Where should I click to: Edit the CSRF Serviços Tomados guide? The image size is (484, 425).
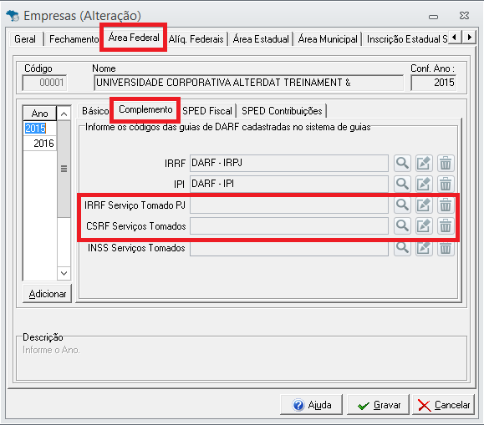[x=424, y=226]
